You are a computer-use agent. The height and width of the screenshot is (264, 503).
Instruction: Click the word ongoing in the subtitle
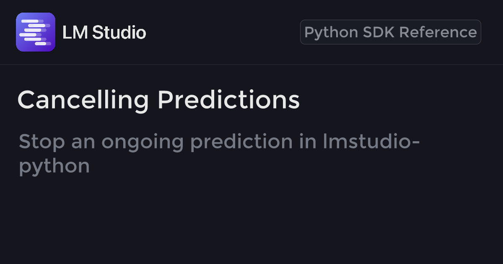(143, 142)
